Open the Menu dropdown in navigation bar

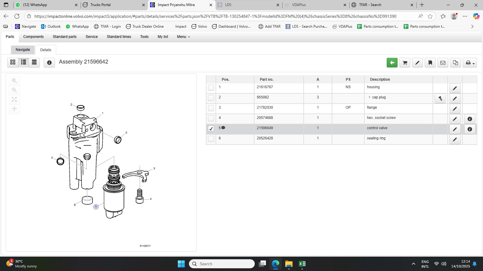(x=183, y=37)
